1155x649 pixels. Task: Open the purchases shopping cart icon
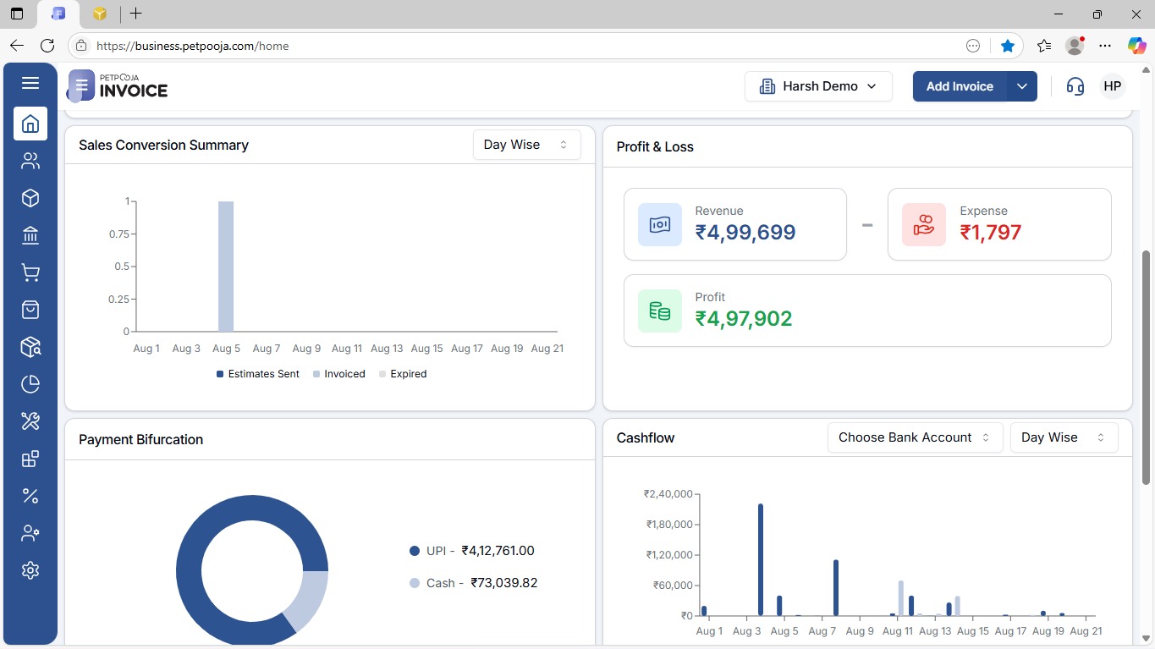pos(30,272)
